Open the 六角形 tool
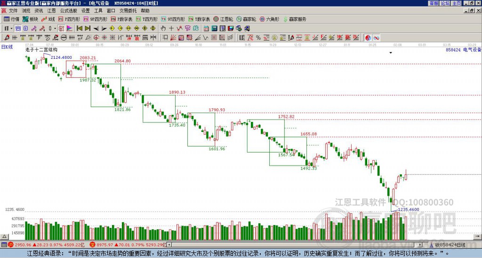The width and height of the screenshot is (482, 258). tap(270, 19)
